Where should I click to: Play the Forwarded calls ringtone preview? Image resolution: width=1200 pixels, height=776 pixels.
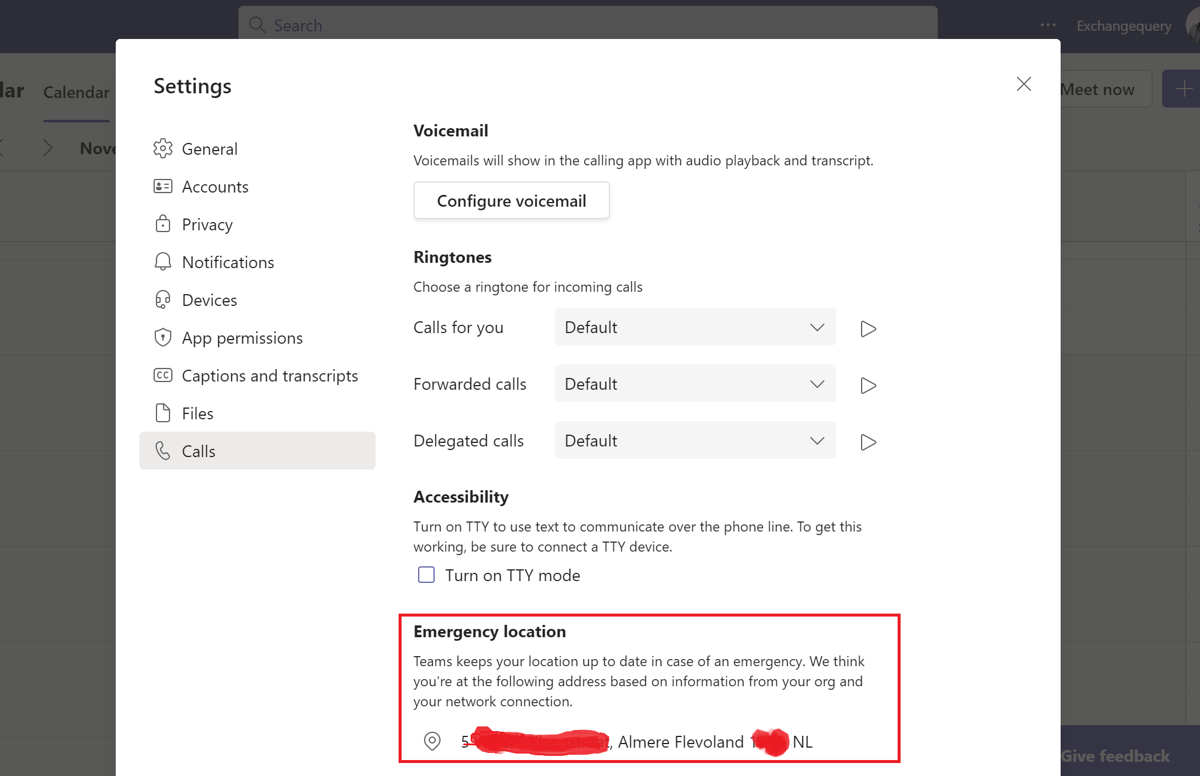click(868, 385)
